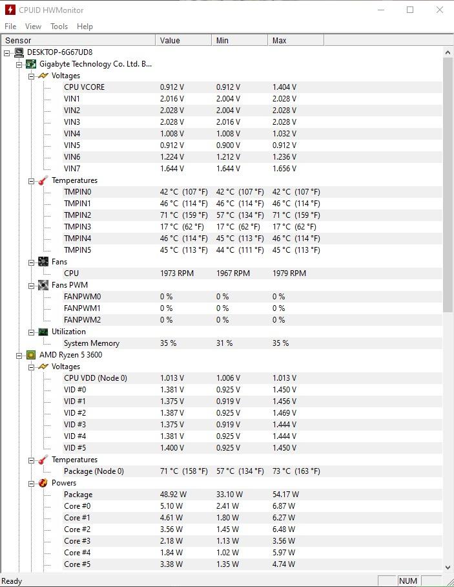This screenshot has width=454, height=587.
Task: Click the Gigabyte motherboard icon
Action: coord(31,64)
